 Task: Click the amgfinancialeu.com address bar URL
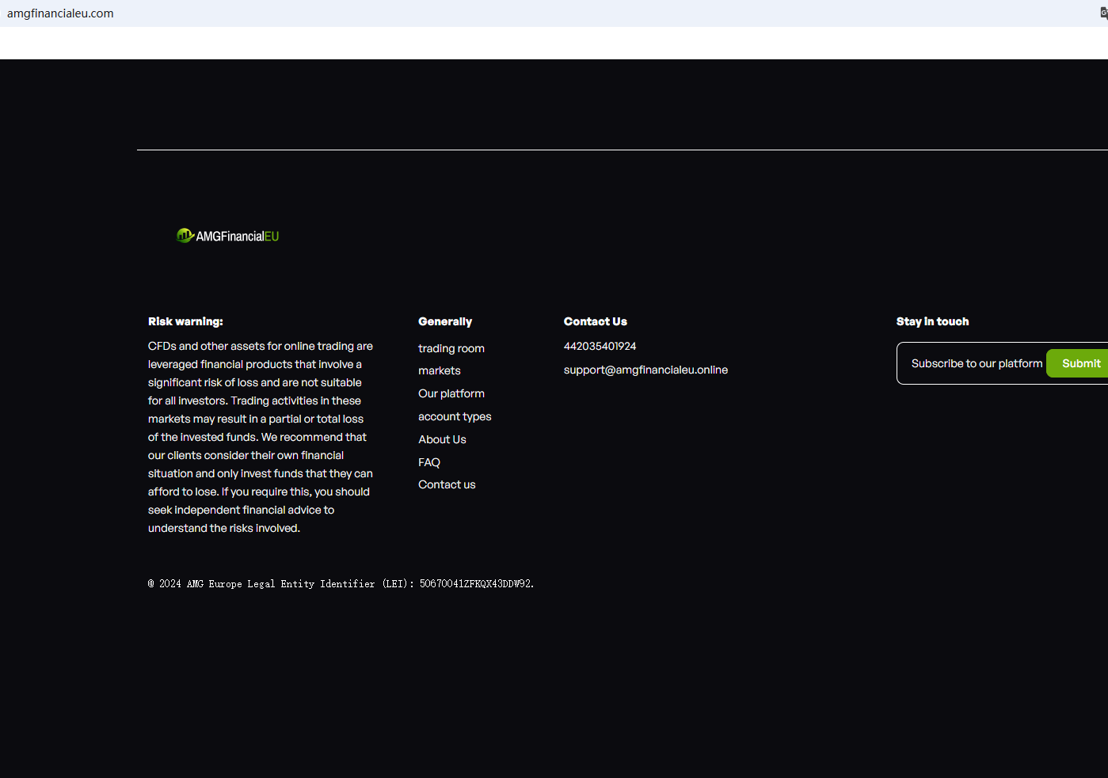point(60,13)
